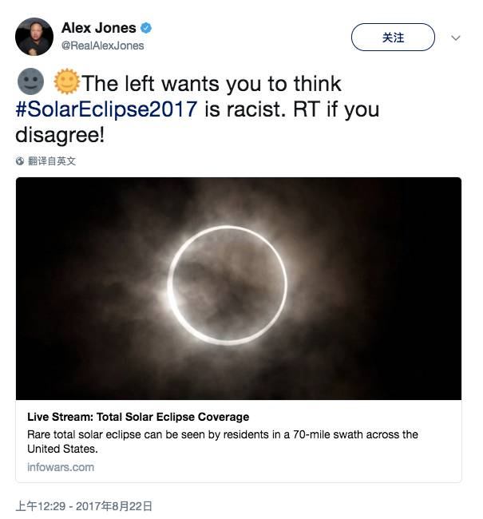Viewport: 483px width, 519px height.
Task: Click the "Rare total solar eclipse" card description
Action: coord(222,442)
